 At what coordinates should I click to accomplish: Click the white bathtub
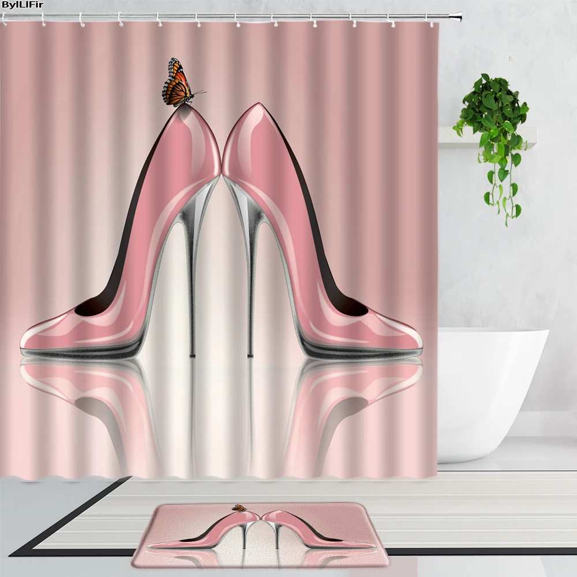click(x=492, y=396)
